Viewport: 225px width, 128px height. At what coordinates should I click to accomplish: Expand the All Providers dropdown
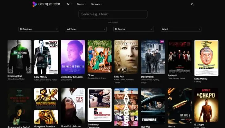pyautogui.click(x=39, y=29)
